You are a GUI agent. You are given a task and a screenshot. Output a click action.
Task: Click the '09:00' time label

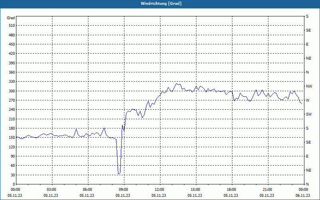pyautogui.click(x=124, y=190)
